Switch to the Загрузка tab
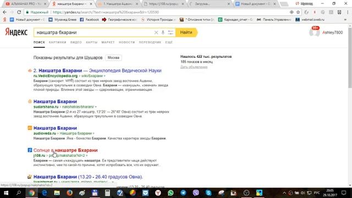Screen dimensions: 352x198 [210, 4]
